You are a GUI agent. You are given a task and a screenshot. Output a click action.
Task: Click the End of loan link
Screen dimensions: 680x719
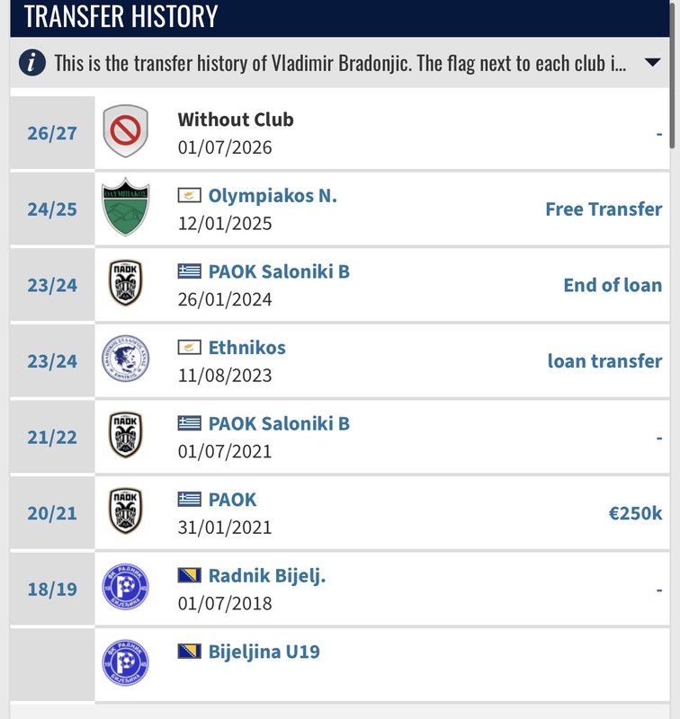pyautogui.click(x=613, y=285)
